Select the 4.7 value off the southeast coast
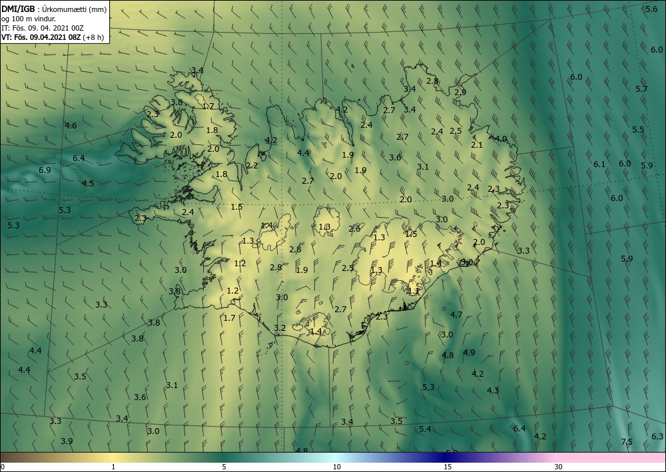Viewport: 666px width, 472px height. point(456,314)
